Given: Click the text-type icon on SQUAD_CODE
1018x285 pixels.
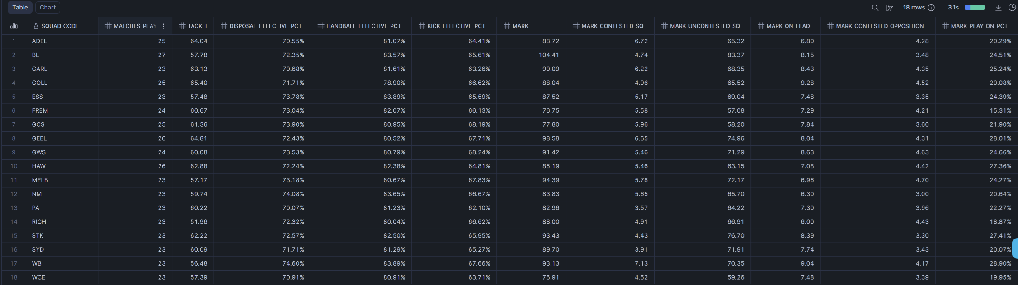Looking at the screenshot, I should point(36,26).
